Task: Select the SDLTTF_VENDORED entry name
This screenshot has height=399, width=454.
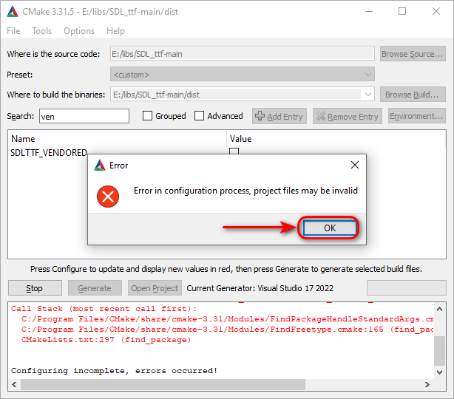Action: click(48, 152)
